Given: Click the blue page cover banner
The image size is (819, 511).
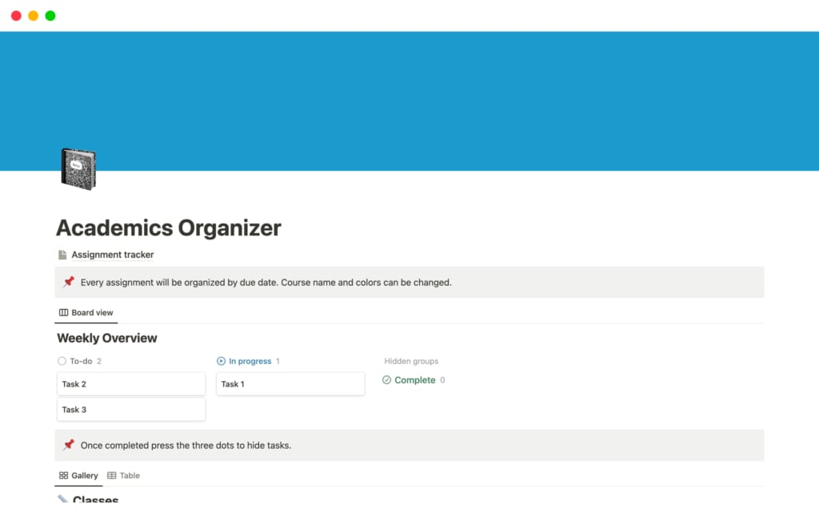Looking at the screenshot, I should (x=409, y=96).
